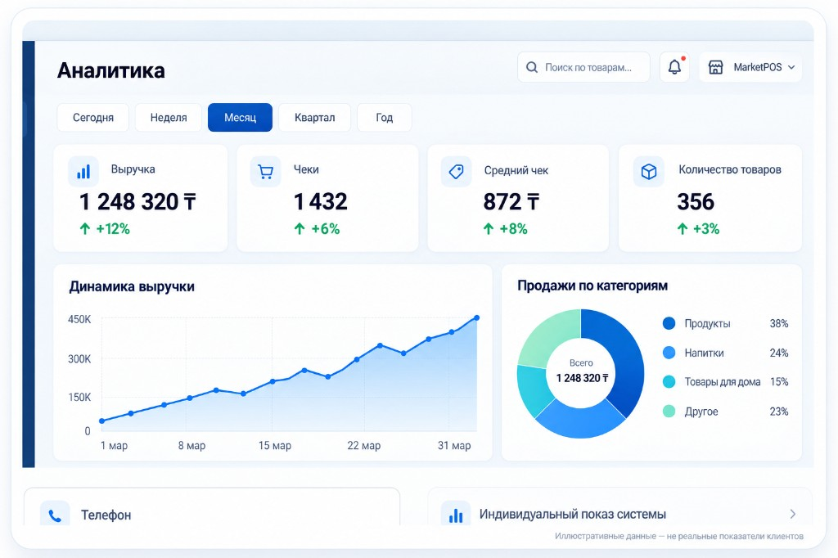Click the chart icon beside Индивидуальный показ системы

pos(456,515)
